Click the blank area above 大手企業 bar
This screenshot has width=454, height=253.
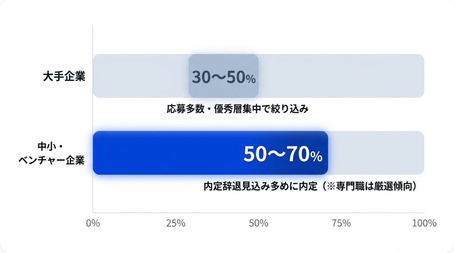point(258,40)
